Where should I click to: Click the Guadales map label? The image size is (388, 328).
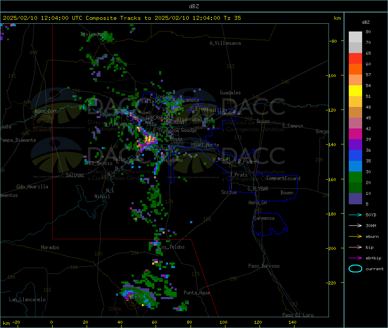click(230, 93)
